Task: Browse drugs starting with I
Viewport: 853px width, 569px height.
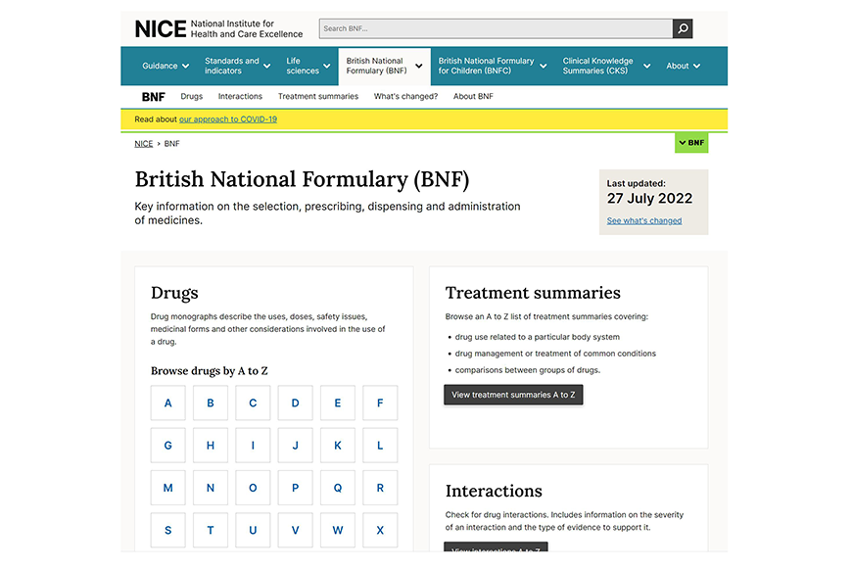Action: click(x=253, y=446)
